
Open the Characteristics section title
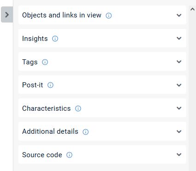click(x=46, y=108)
